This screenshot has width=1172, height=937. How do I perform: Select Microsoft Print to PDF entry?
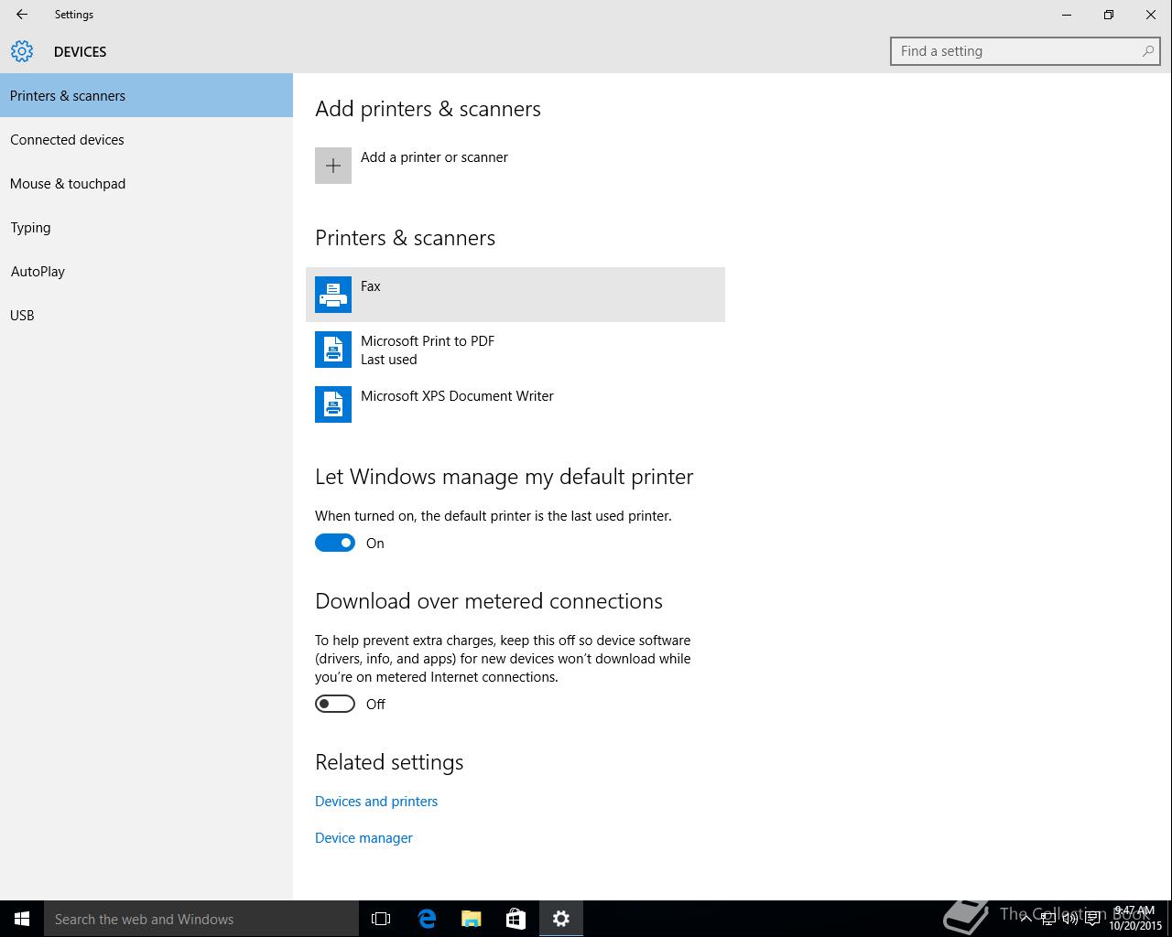[515, 350]
